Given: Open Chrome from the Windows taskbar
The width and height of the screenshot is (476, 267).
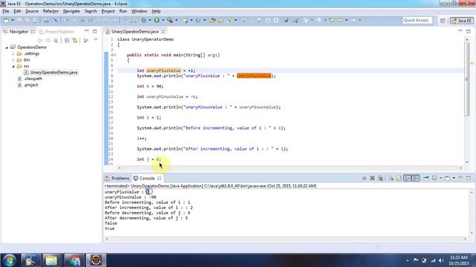Looking at the screenshot, I should click(74, 260).
